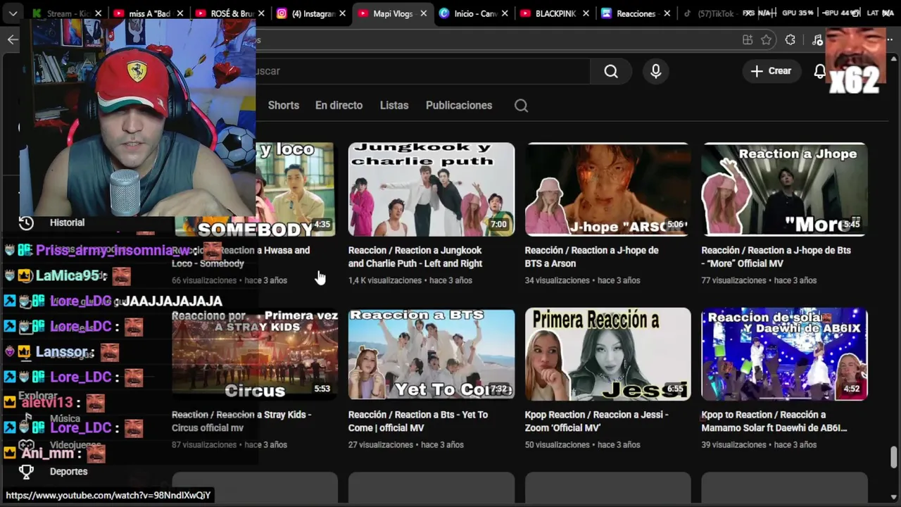The width and height of the screenshot is (901, 507).
Task: Close the Instagram tab
Action: (343, 13)
